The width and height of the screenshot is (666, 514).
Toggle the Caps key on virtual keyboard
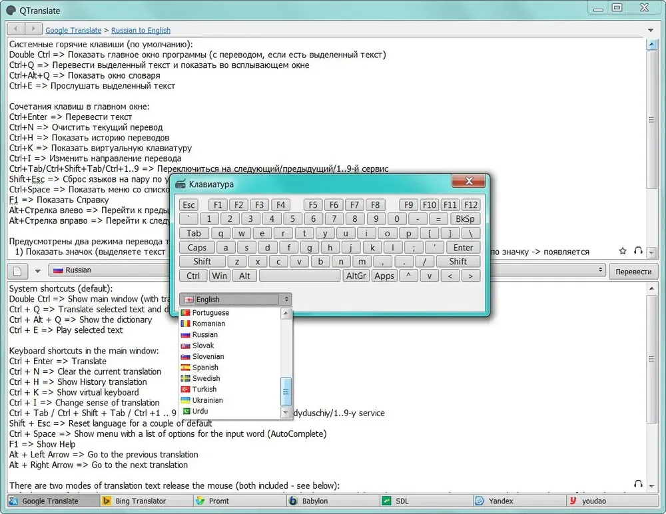point(196,248)
